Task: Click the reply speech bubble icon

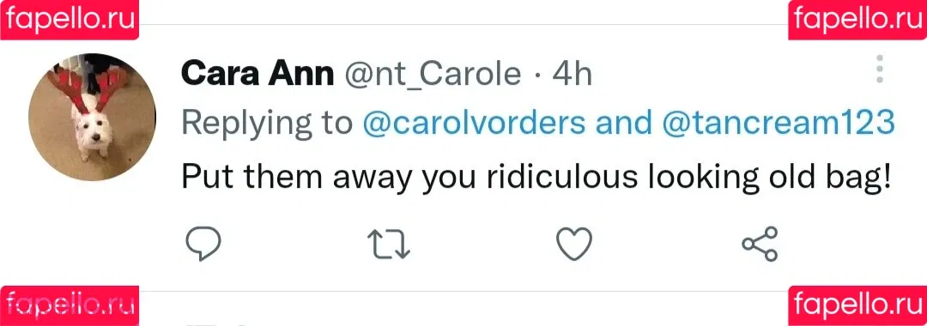Action: click(x=203, y=244)
